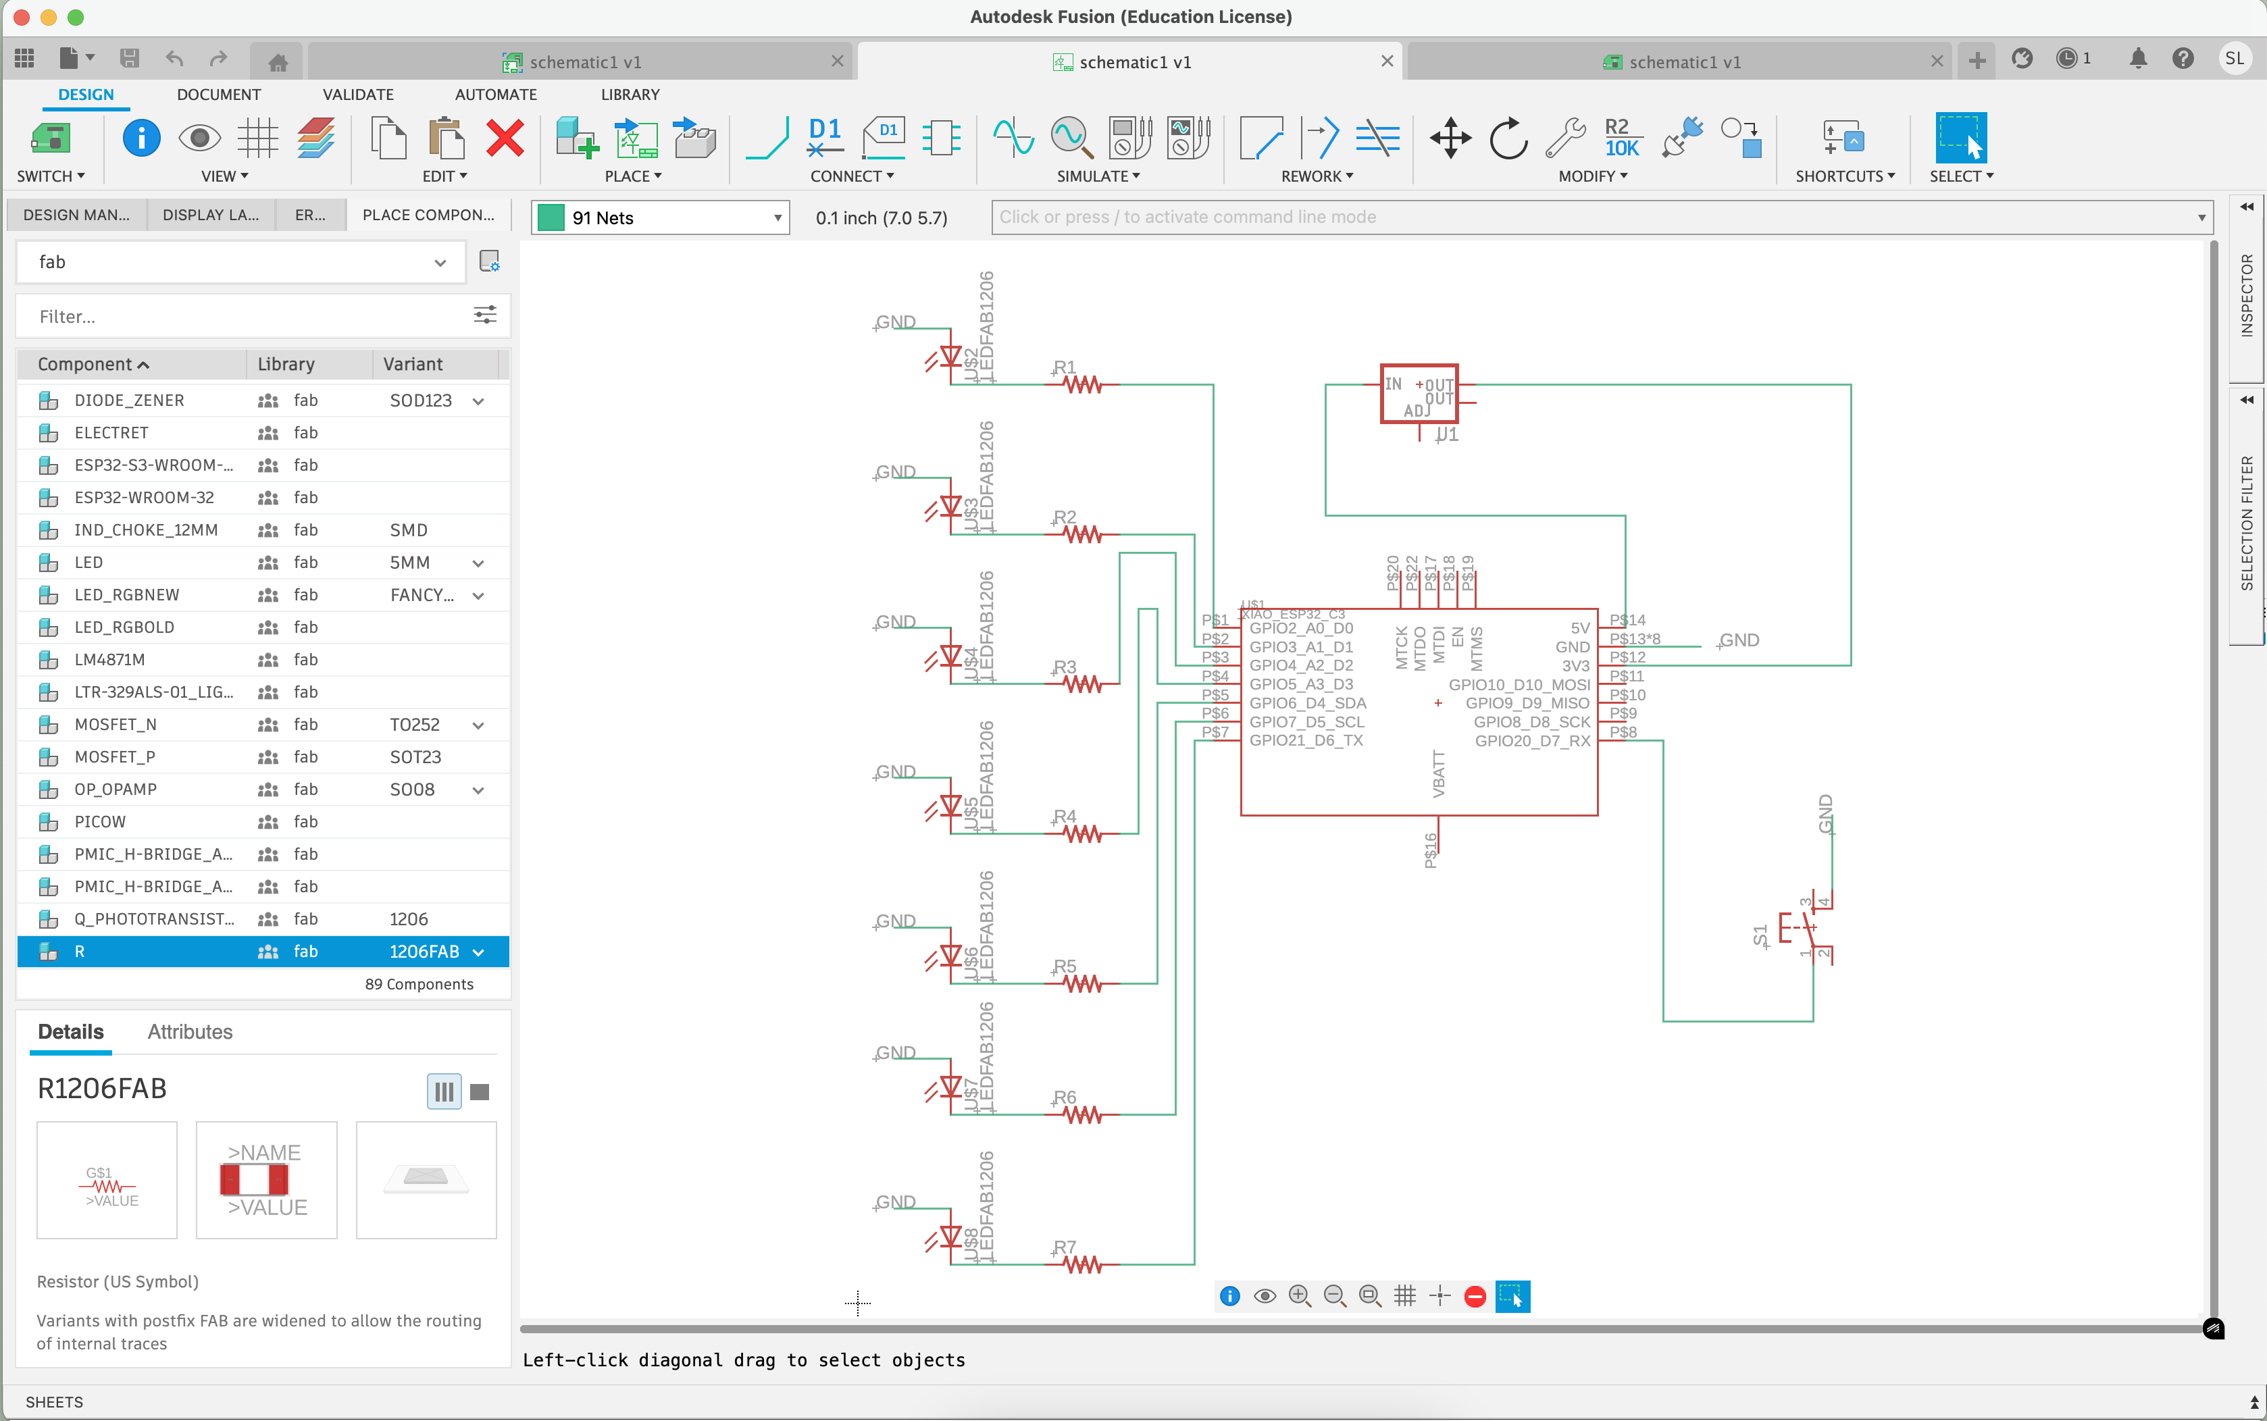2267x1421 pixels.
Task: Select the Grid settings icon in toolbar
Action: point(257,138)
